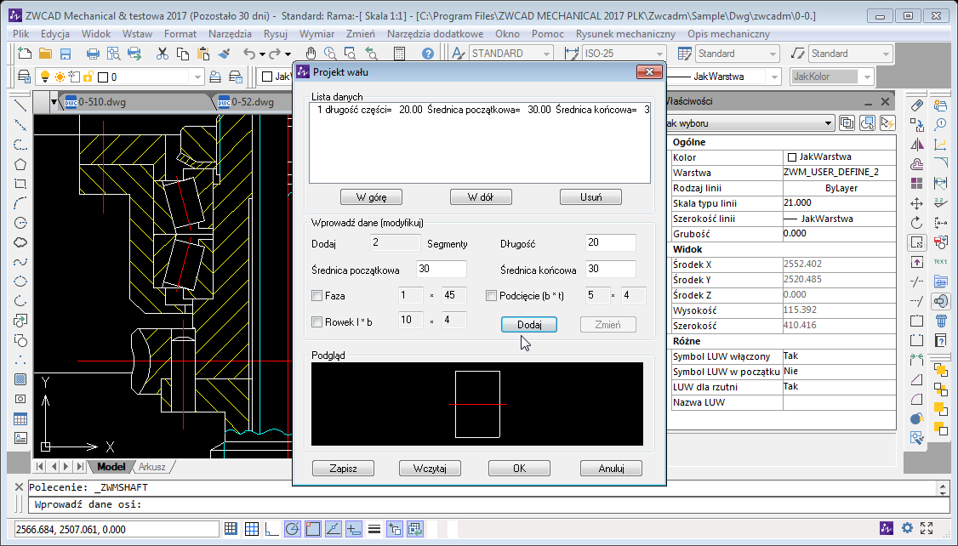This screenshot has height=546, width=958.
Task: Click the Print icon in toolbar
Action: [94, 54]
